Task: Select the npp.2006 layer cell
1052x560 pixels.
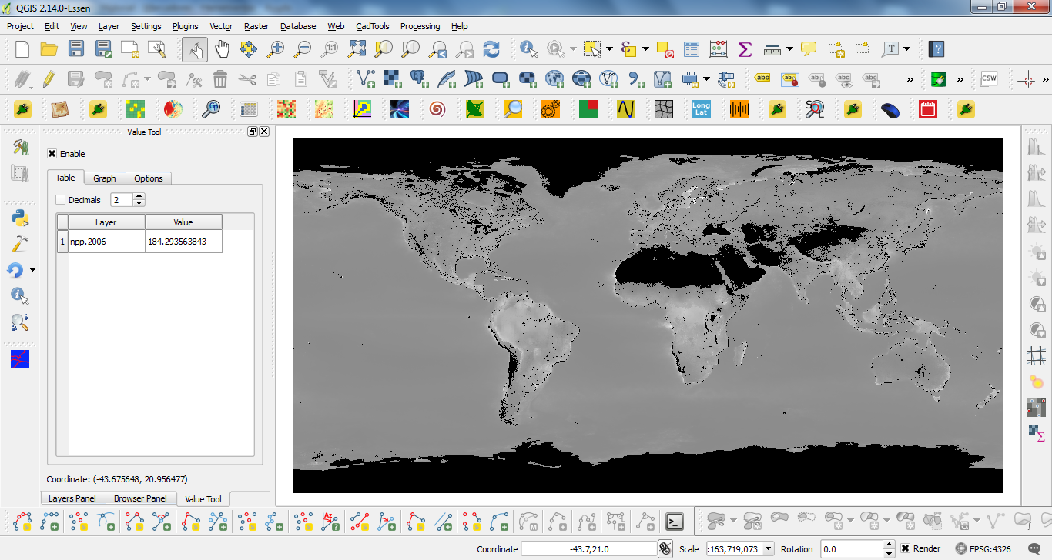Action: [106, 242]
